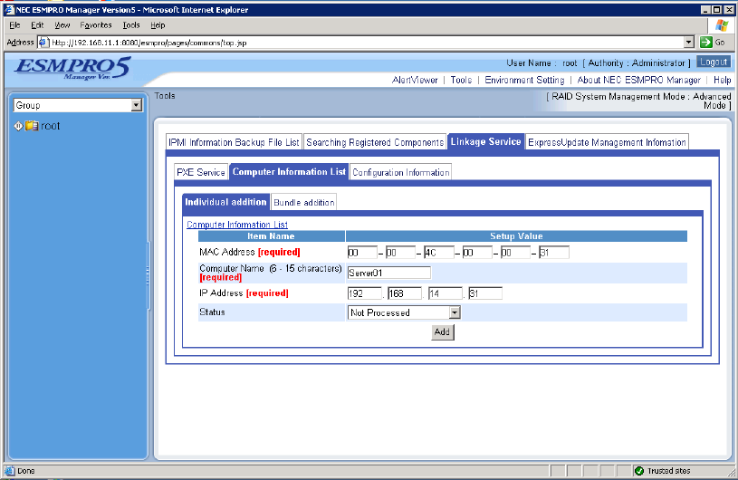Select the root tree item
Viewport: 738px width, 480px height.
[51, 126]
